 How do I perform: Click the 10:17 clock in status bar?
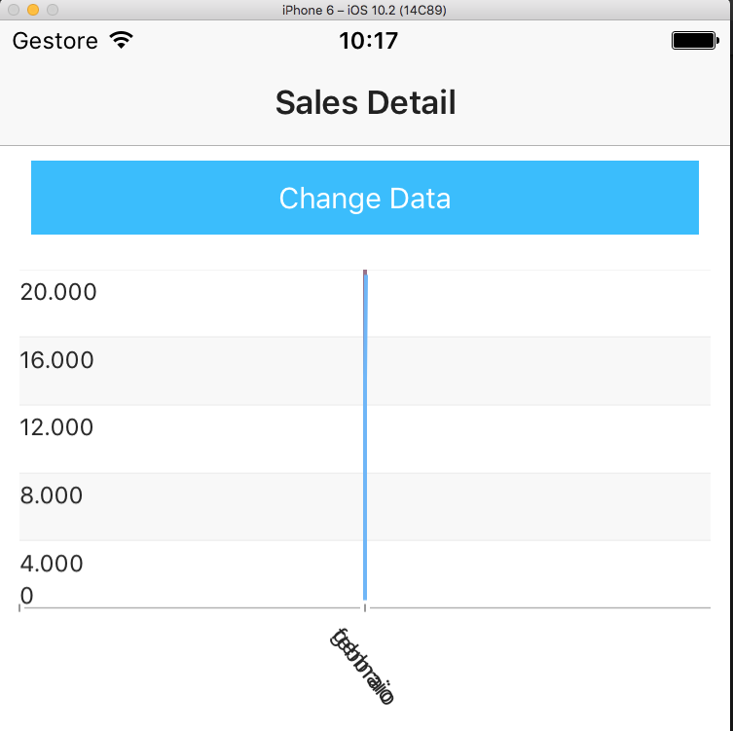point(368,41)
